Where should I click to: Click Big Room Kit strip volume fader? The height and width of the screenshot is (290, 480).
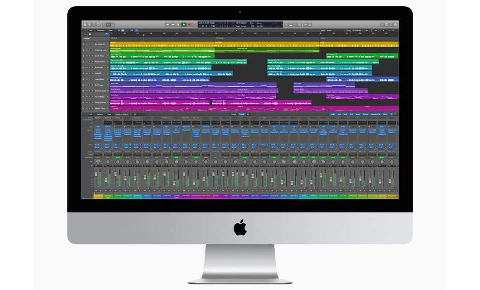tap(96, 174)
